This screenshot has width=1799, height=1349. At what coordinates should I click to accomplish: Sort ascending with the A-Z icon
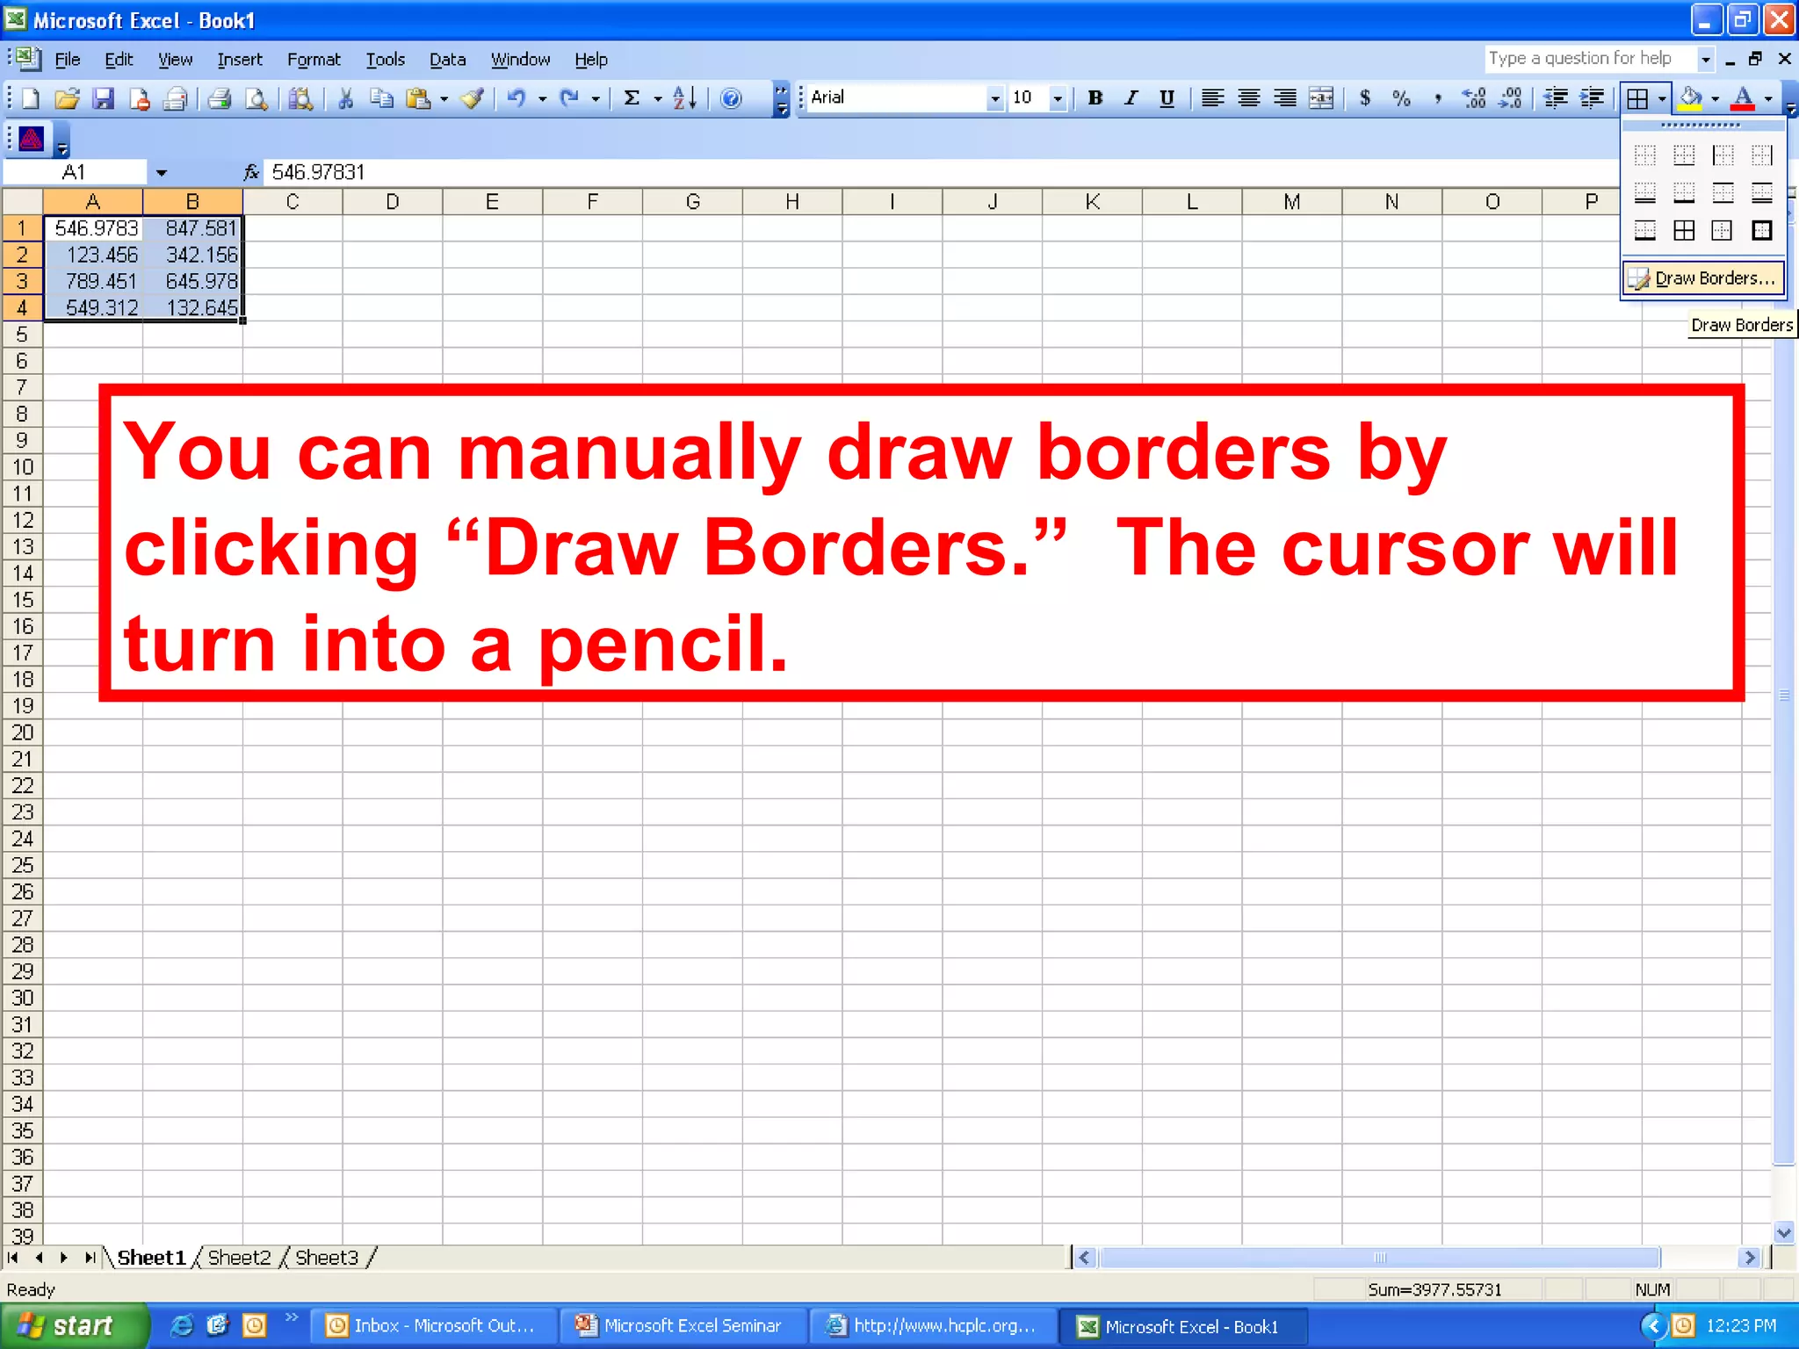click(685, 98)
